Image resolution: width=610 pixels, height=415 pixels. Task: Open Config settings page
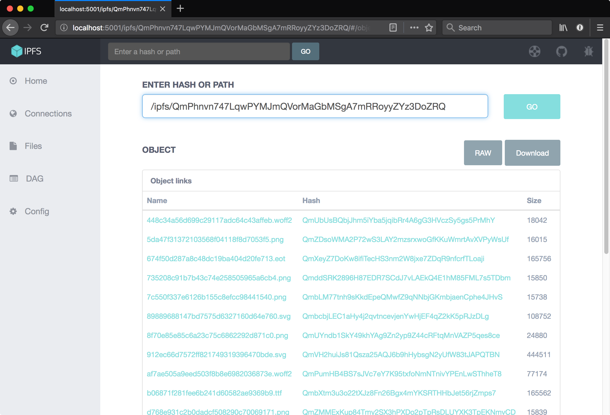[37, 211]
